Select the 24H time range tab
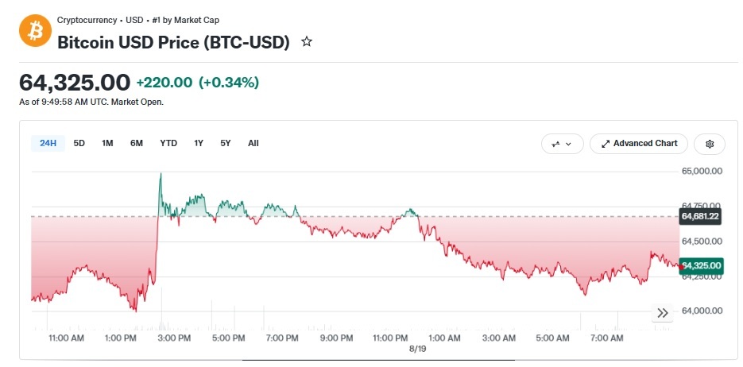 [48, 144]
